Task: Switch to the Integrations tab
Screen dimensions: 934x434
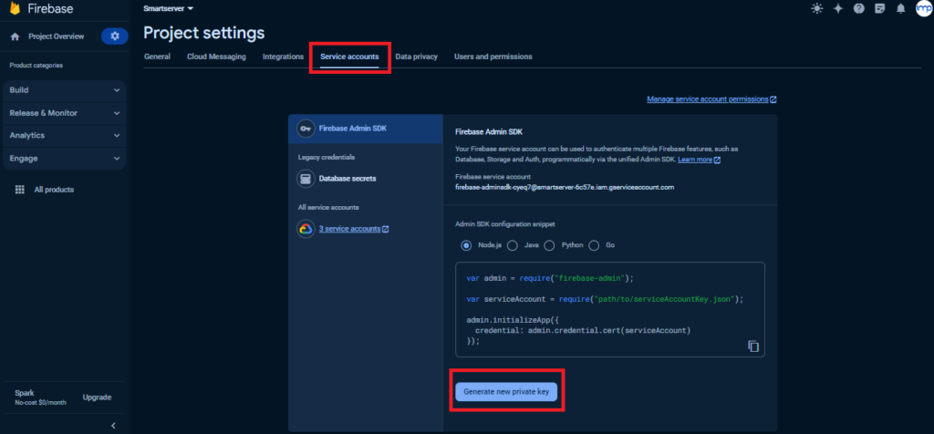Action: click(x=283, y=57)
